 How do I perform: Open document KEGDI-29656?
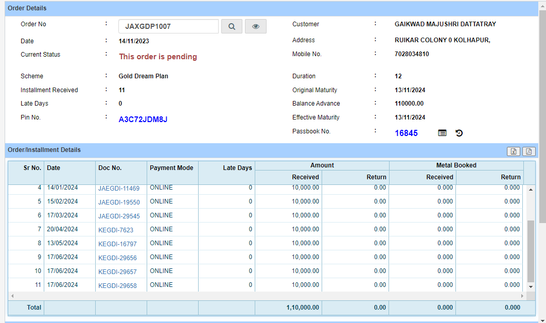[117, 258]
